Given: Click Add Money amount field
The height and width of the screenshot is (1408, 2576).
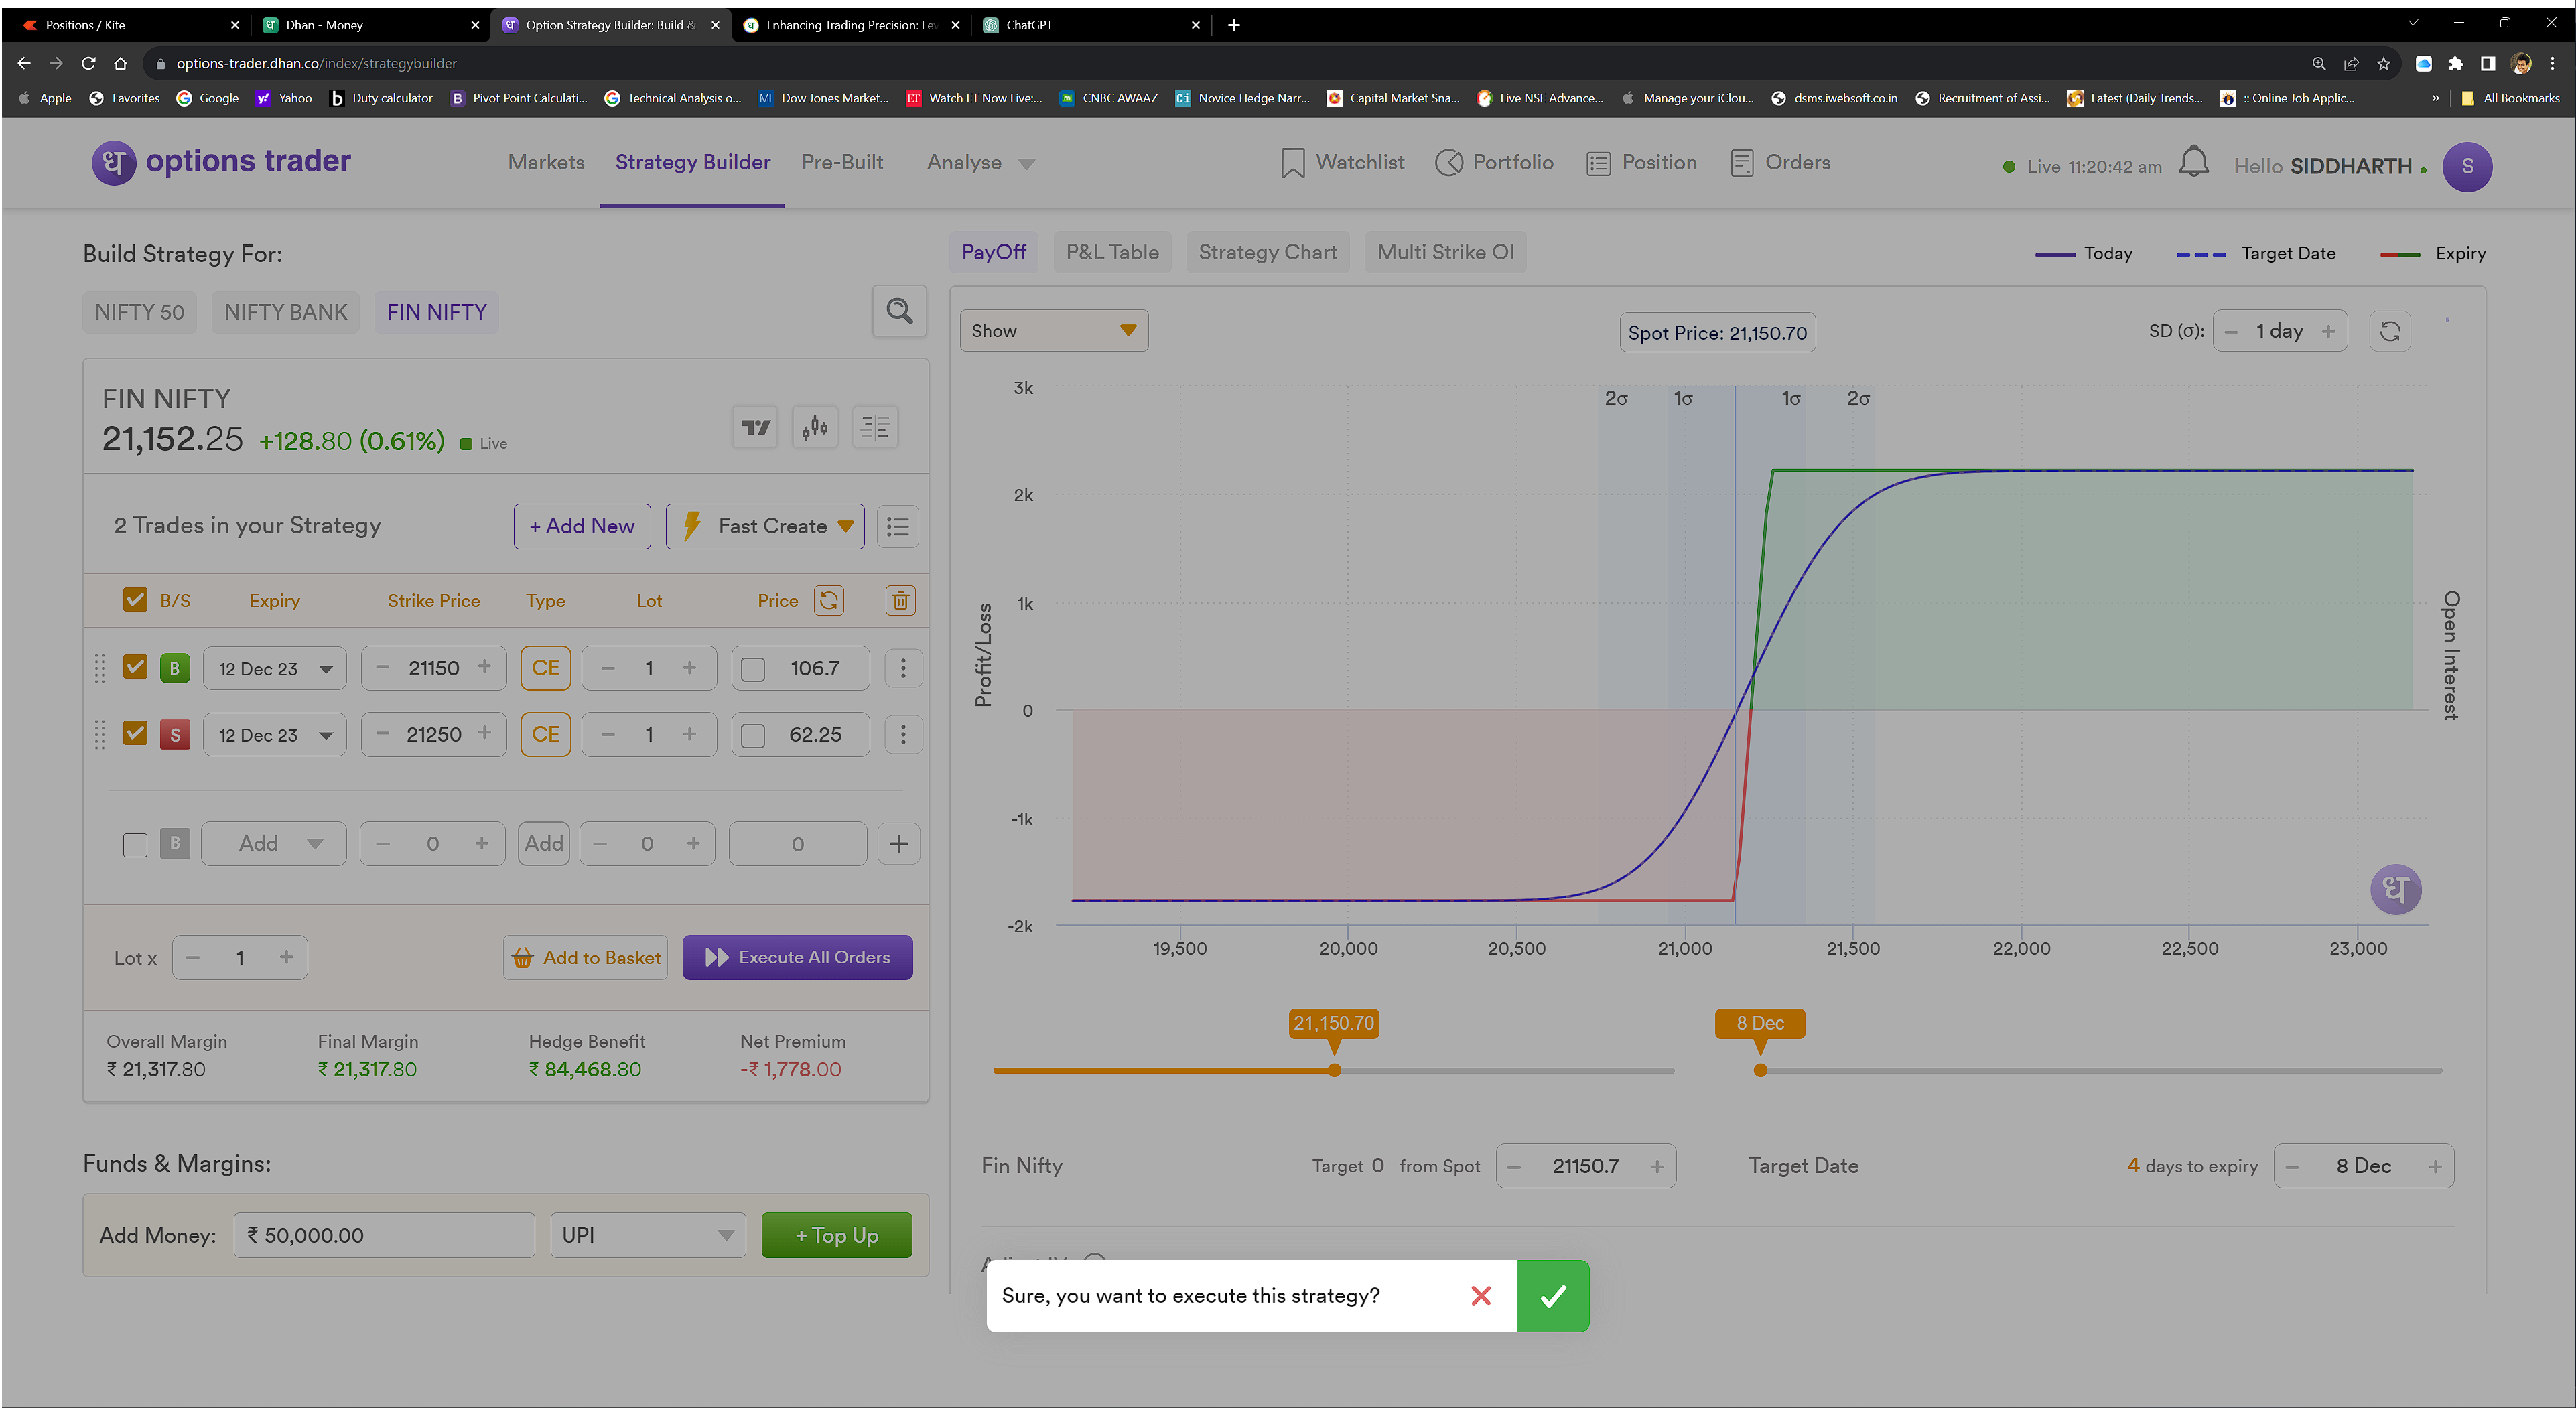Looking at the screenshot, I should pos(385,1235).
